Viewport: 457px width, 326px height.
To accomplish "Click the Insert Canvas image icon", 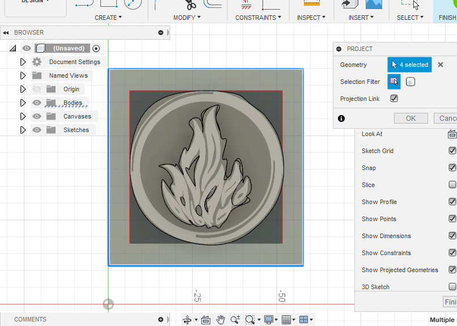I will (x=374, y=4).
